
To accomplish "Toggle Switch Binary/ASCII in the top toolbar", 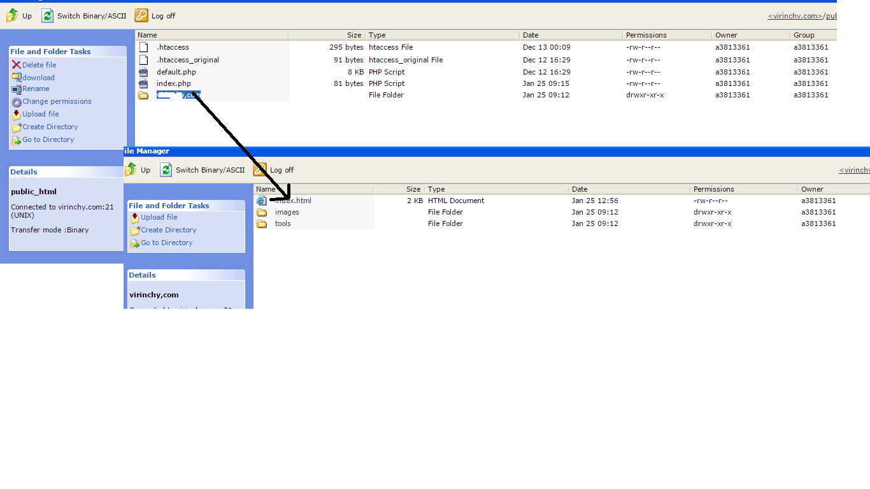I will click(47, 15).
